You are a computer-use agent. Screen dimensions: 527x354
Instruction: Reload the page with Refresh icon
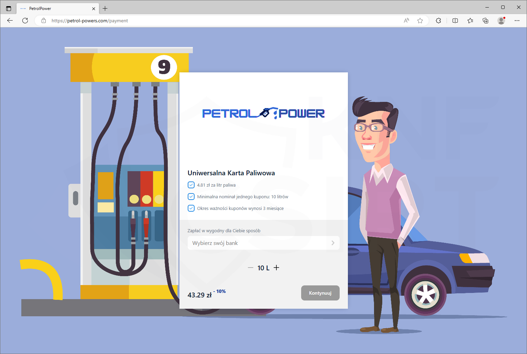coord(25,21)
